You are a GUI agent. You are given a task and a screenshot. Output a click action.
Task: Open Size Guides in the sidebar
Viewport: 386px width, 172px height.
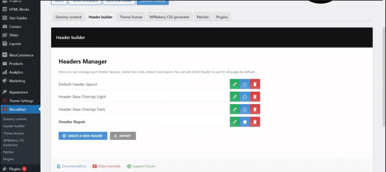click(20, 18)
